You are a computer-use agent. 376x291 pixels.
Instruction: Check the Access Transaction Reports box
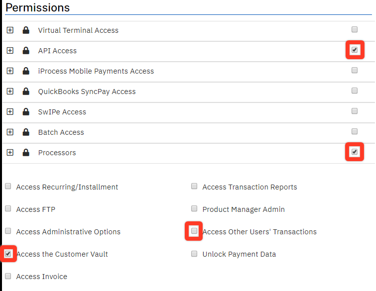click(194, 186)
